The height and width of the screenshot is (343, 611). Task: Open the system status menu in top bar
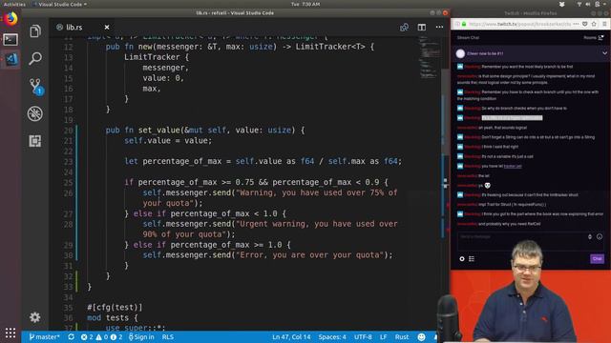point(593,4)
